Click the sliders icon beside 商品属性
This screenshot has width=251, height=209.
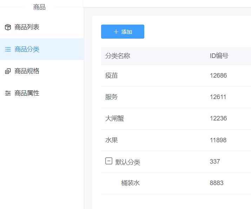[x=8, y=93]
